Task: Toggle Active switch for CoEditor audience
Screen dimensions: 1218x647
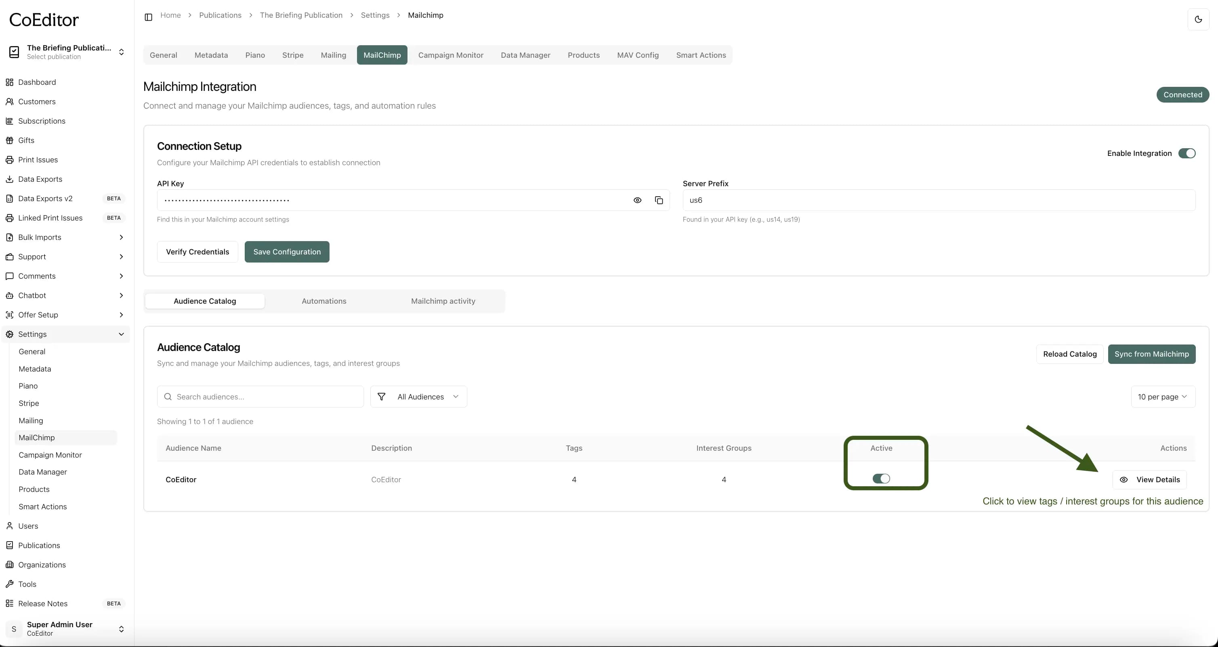Action: 881,479
